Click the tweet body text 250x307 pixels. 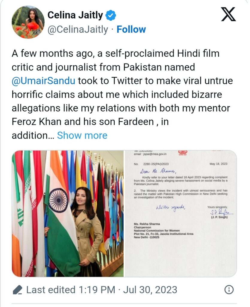click(122, 94)
